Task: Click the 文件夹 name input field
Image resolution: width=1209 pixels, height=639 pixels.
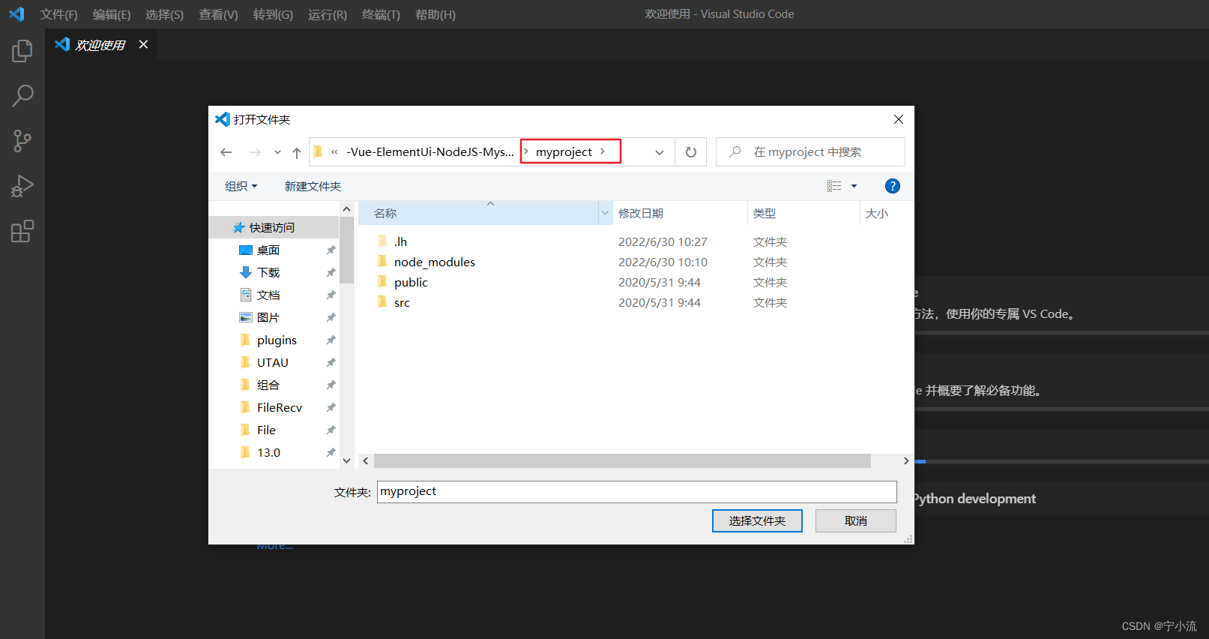Action: pyautogui.click(x=637, y=491)
